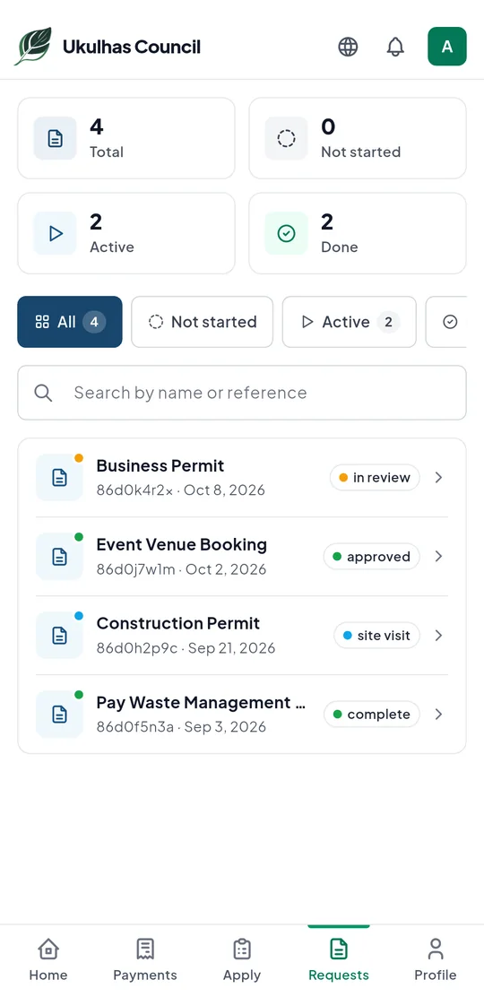Click reference 86d0h2p9c · Sep 21, 2026
This screenshot has height=997, width=484.
tap(186, 648)
